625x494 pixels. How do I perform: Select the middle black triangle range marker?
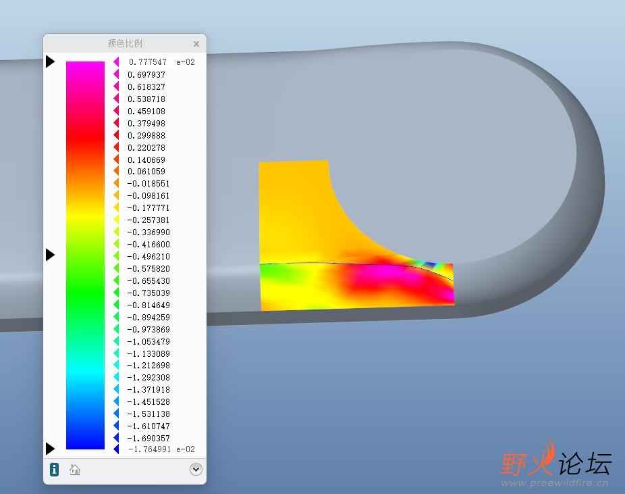[50, 255]
